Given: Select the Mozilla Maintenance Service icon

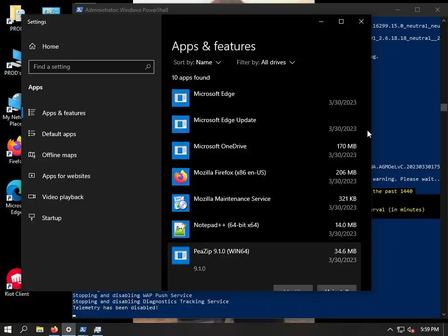Looking at the screenshot, I should [181, 203].
